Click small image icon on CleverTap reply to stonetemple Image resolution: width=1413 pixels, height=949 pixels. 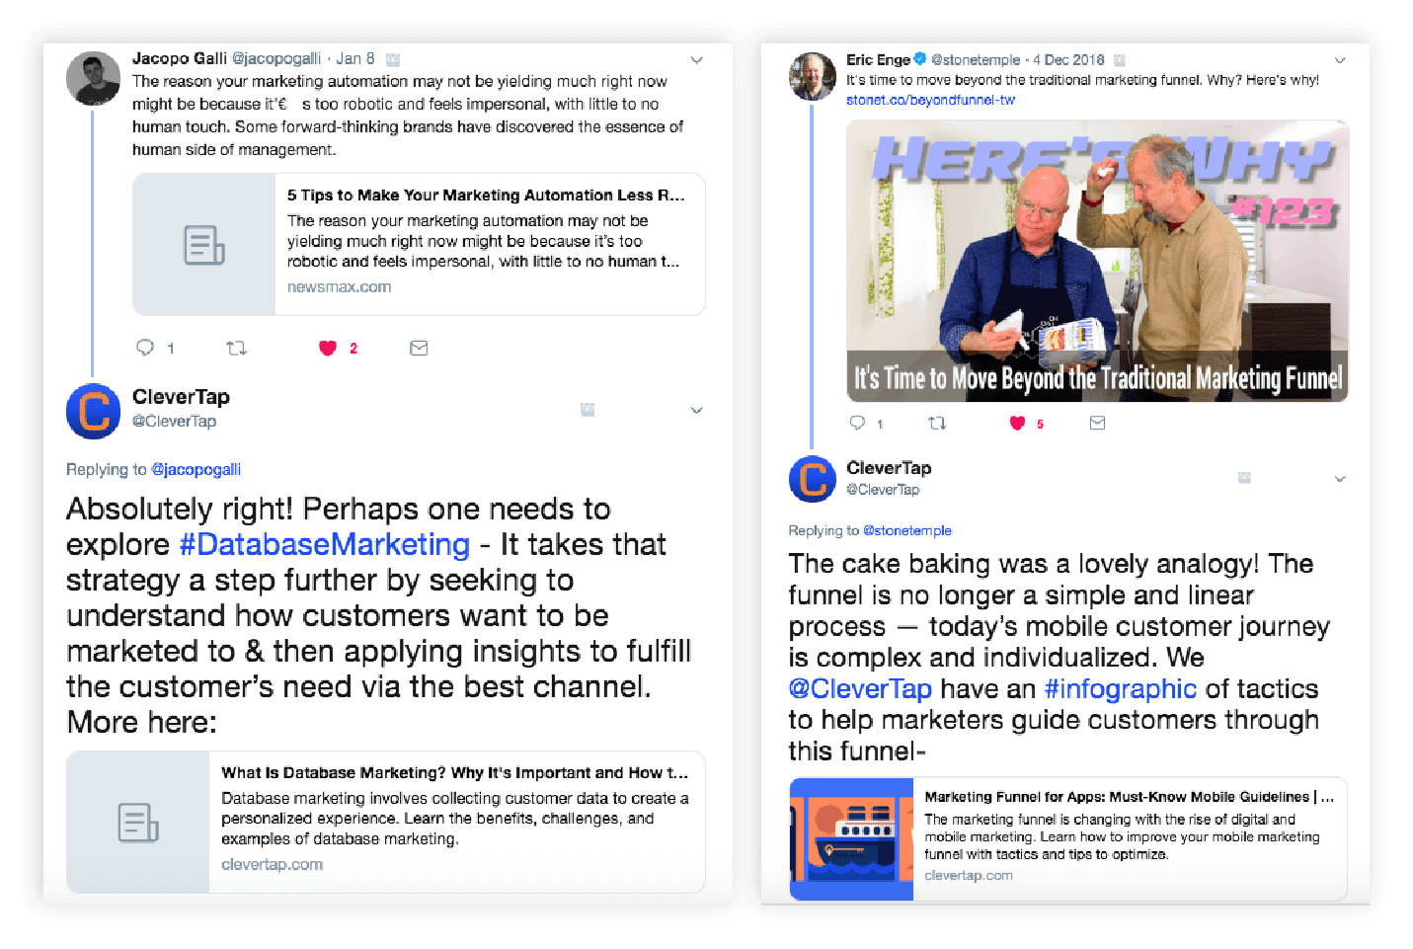(x=1244, y=478)
